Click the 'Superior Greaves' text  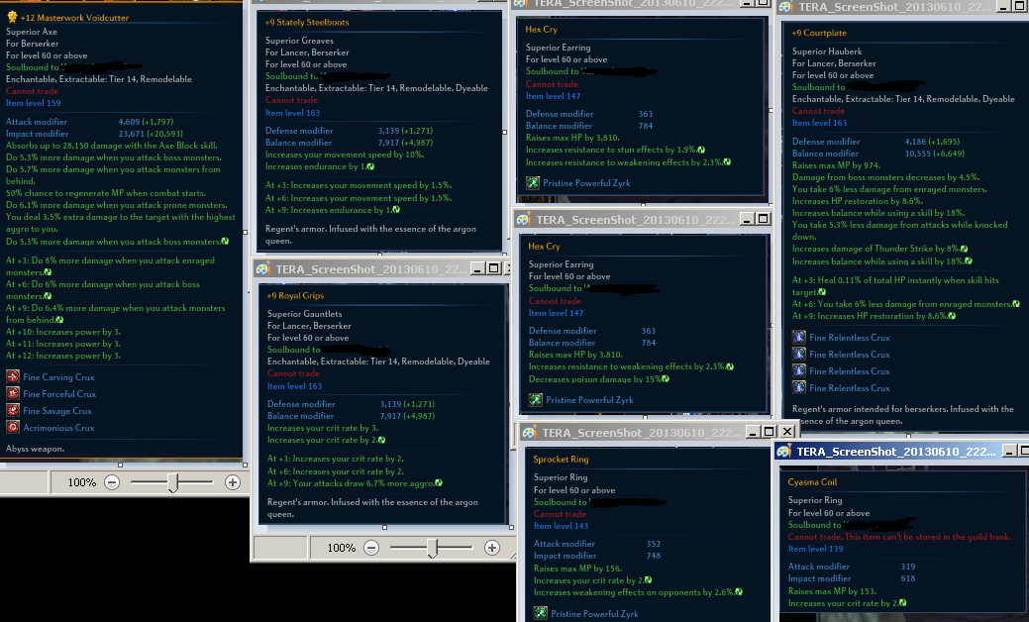(299, 41)
